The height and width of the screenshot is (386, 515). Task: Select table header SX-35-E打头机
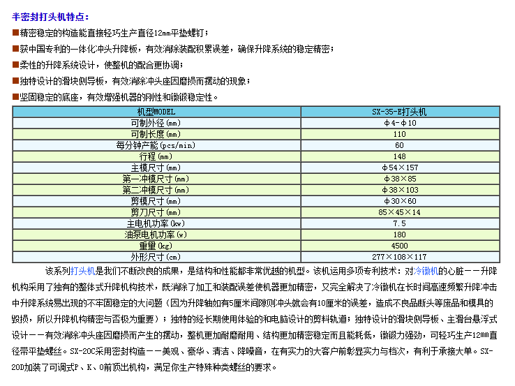(x=399, y=112)
